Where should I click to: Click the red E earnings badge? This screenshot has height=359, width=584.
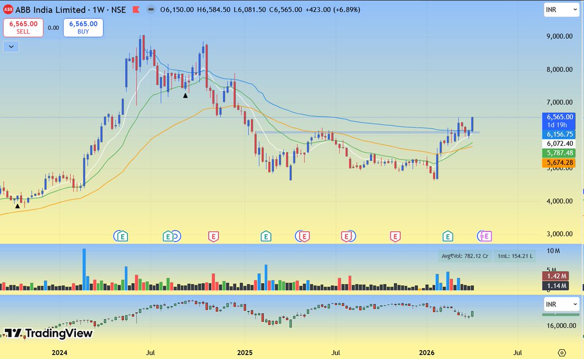213,237
